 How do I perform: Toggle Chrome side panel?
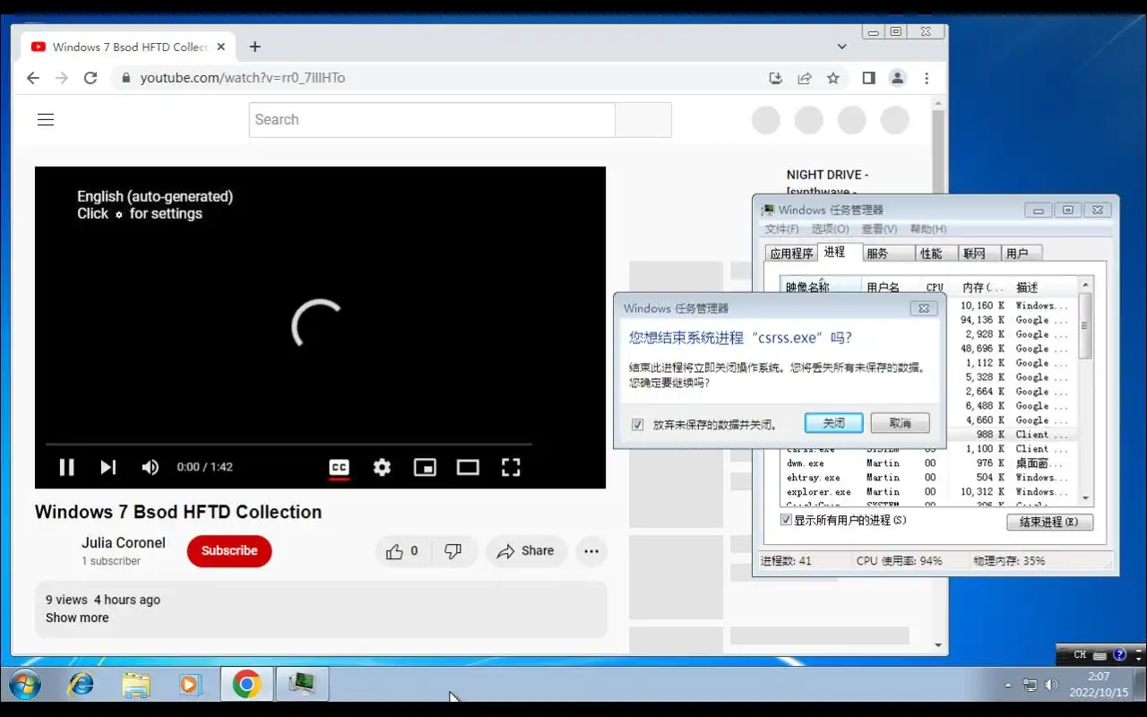868,78
